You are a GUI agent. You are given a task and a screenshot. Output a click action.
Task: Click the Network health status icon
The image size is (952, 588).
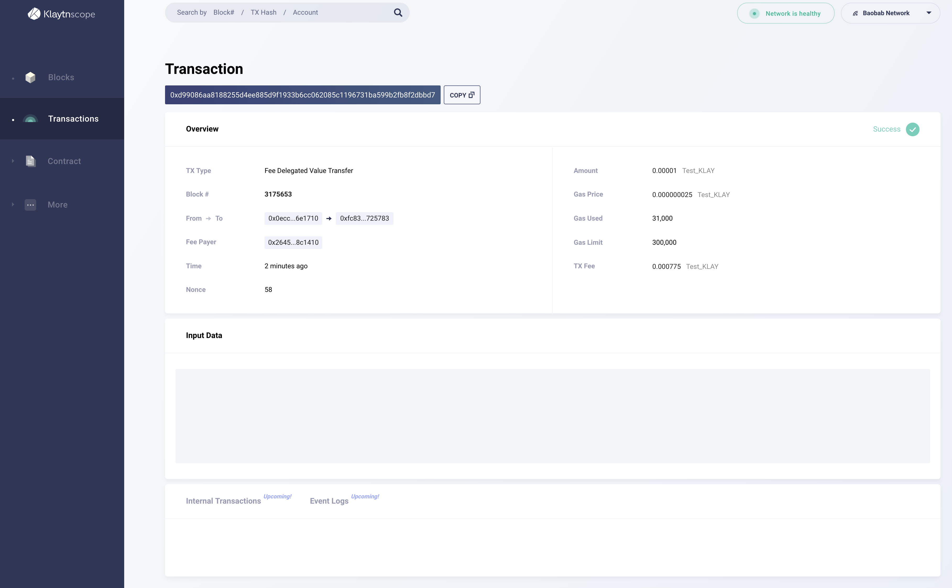pyautogui.click(x=754, y=12)
